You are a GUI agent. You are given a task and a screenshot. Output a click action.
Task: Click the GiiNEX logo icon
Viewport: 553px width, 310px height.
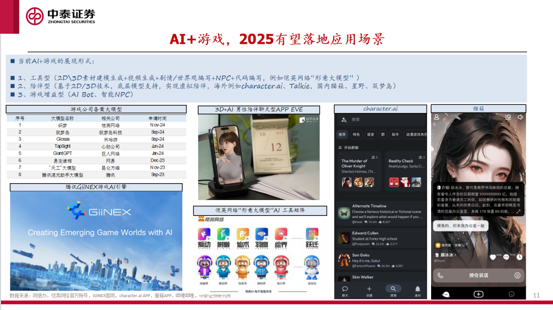76,211
